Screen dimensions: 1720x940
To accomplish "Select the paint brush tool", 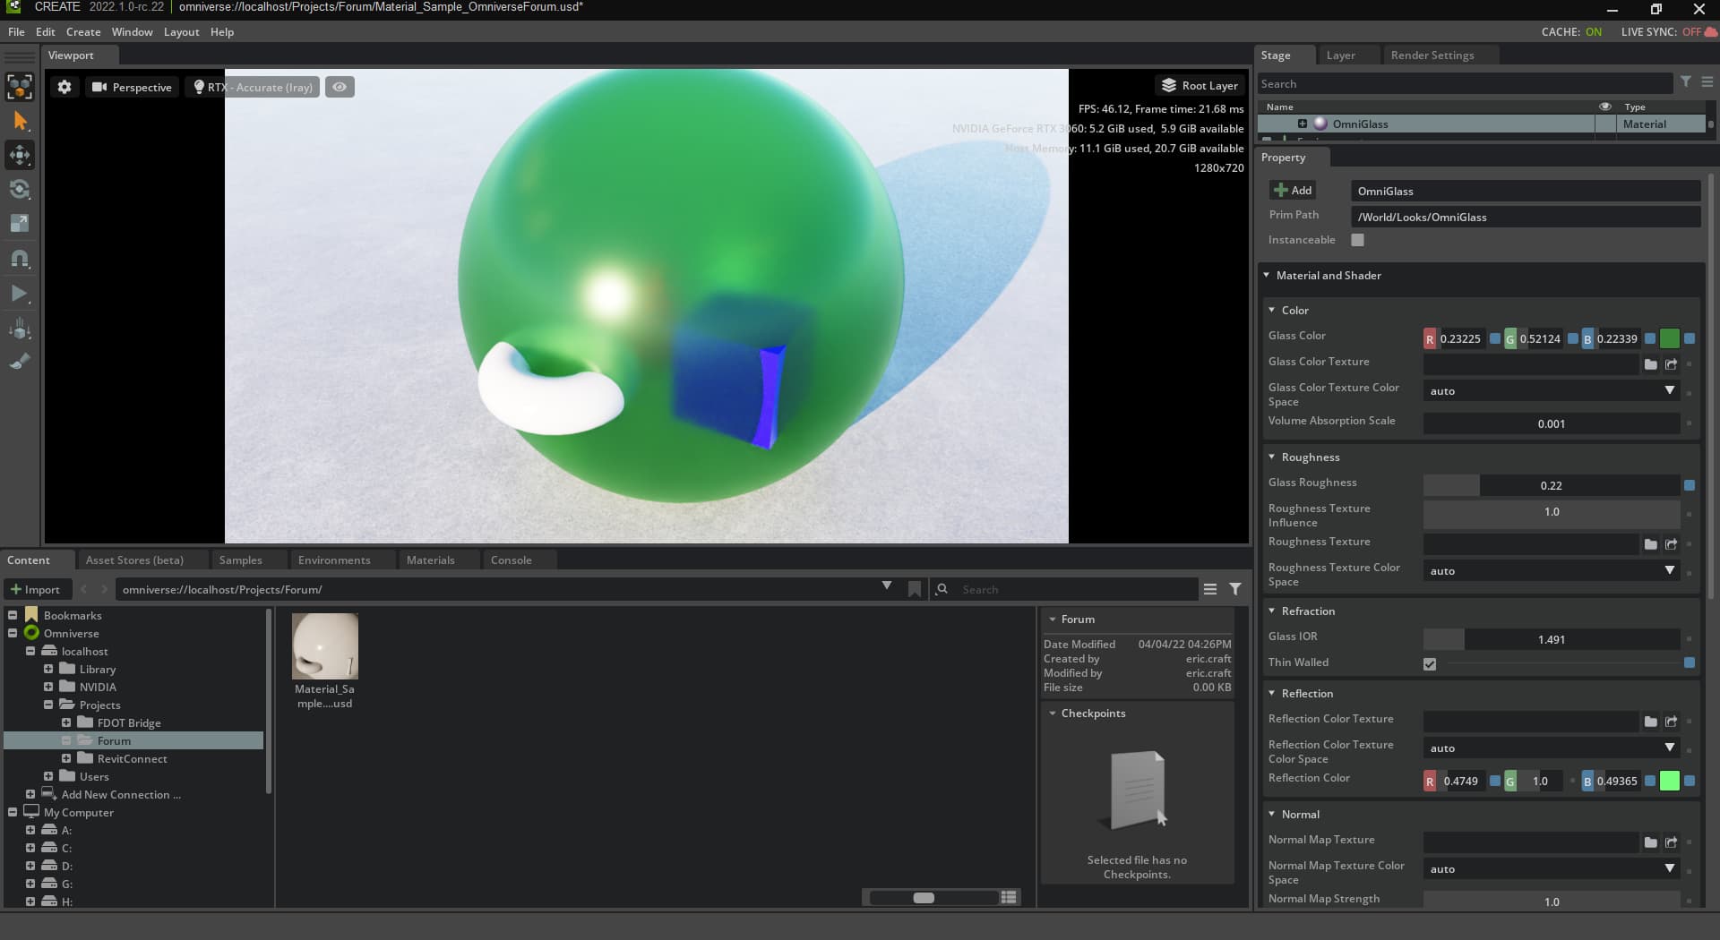I will (x=20, y=363).
